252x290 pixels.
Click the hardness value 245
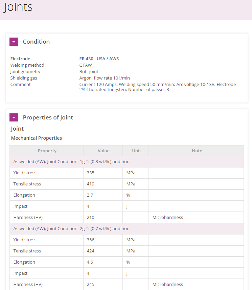[x=91, y=284]
